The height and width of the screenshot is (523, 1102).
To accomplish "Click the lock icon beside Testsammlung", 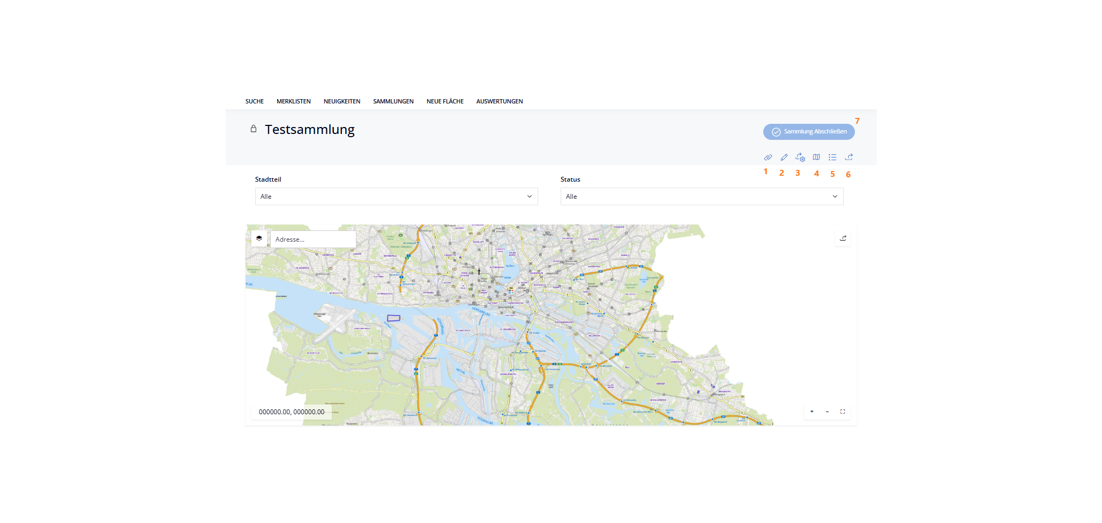I will (254, 129).
